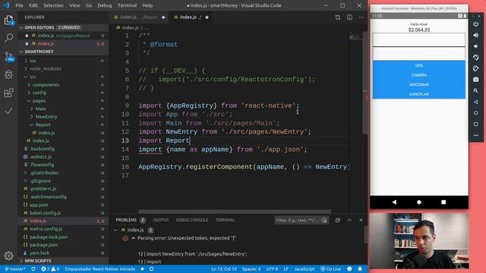
Task: Click the Spaces: 4 indentation setting
Action: click(x=251, y=269)
